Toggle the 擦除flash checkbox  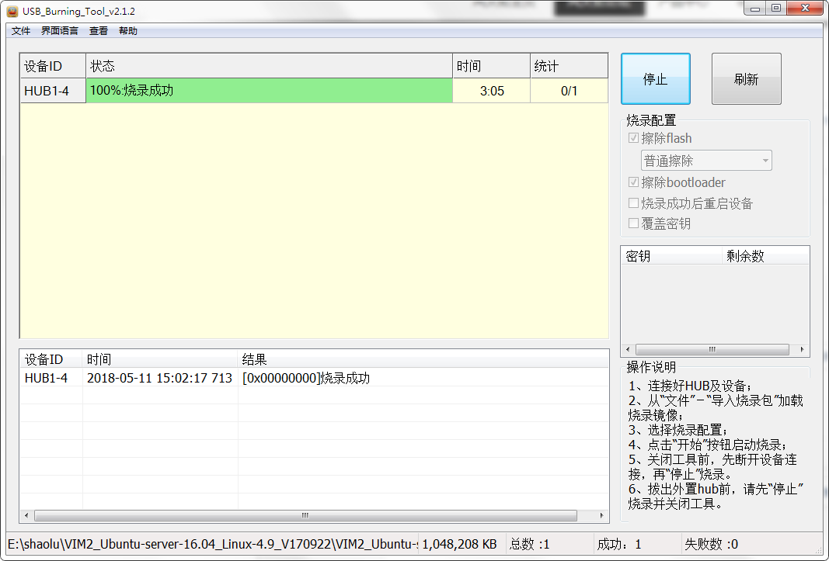(x=634, y=137)
